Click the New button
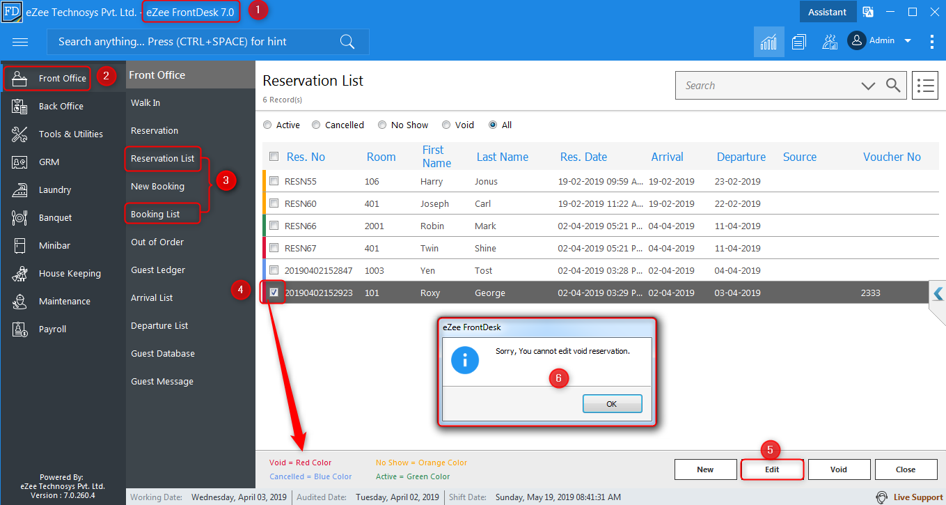This screenshot has width=946, height=505. (705, 469)
